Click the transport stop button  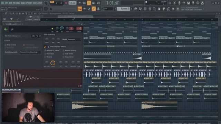pyautogui.click(x=61, y=3)
